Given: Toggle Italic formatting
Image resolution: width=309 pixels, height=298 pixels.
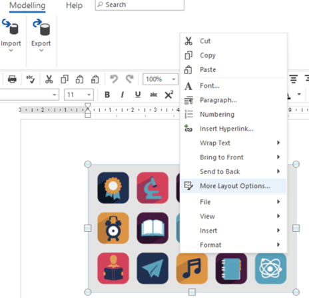Looking at the screenshot, I should (x=122, y=95).
